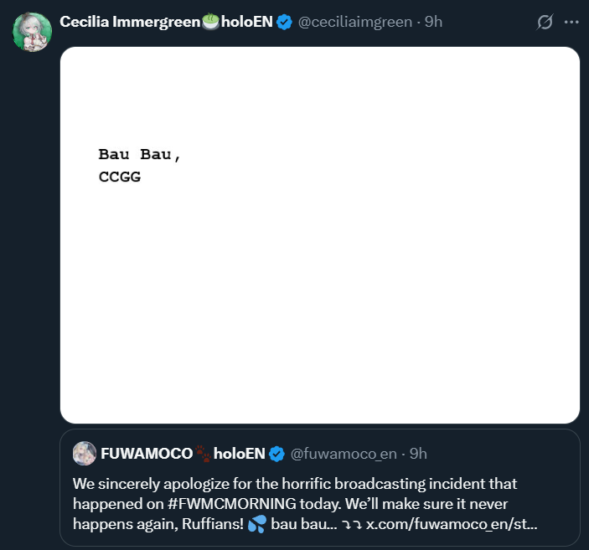Click the 9h timestamp on Cecilia's post
Viewport: 589px width, 550px height.
tap(433, 22)
